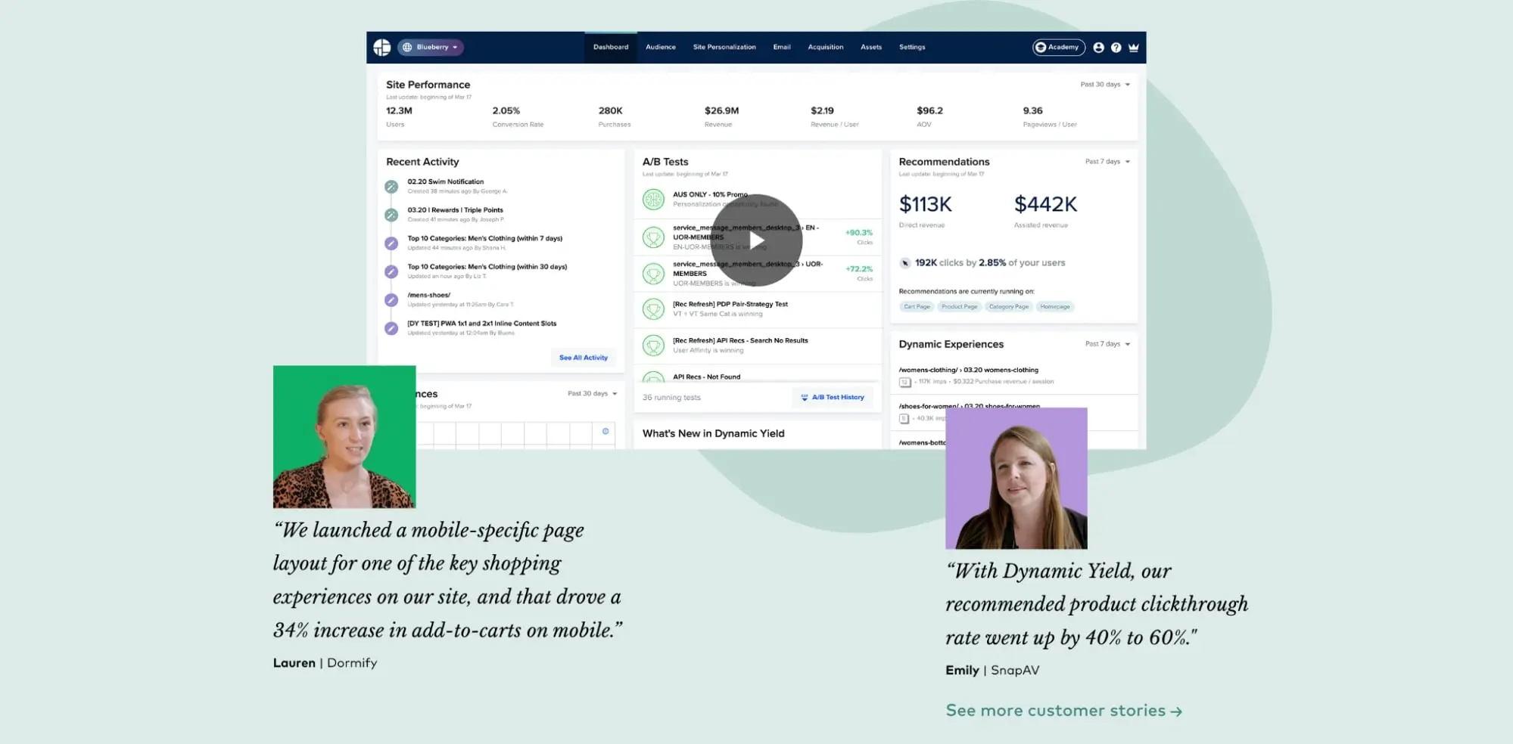The width and height of the screenshot is (1513, 744).
Task: Click the AUS ONLY 10% Promo test icon
Action: point(653,200)
